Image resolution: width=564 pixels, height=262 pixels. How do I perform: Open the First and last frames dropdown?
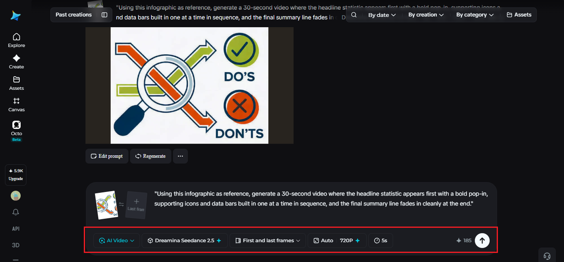coord(268,240)
